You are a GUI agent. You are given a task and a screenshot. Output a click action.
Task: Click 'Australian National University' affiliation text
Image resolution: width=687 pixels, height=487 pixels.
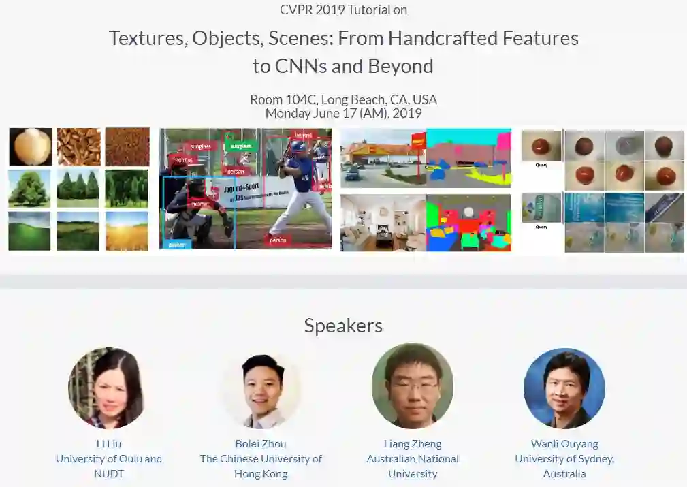coord(413,466)
